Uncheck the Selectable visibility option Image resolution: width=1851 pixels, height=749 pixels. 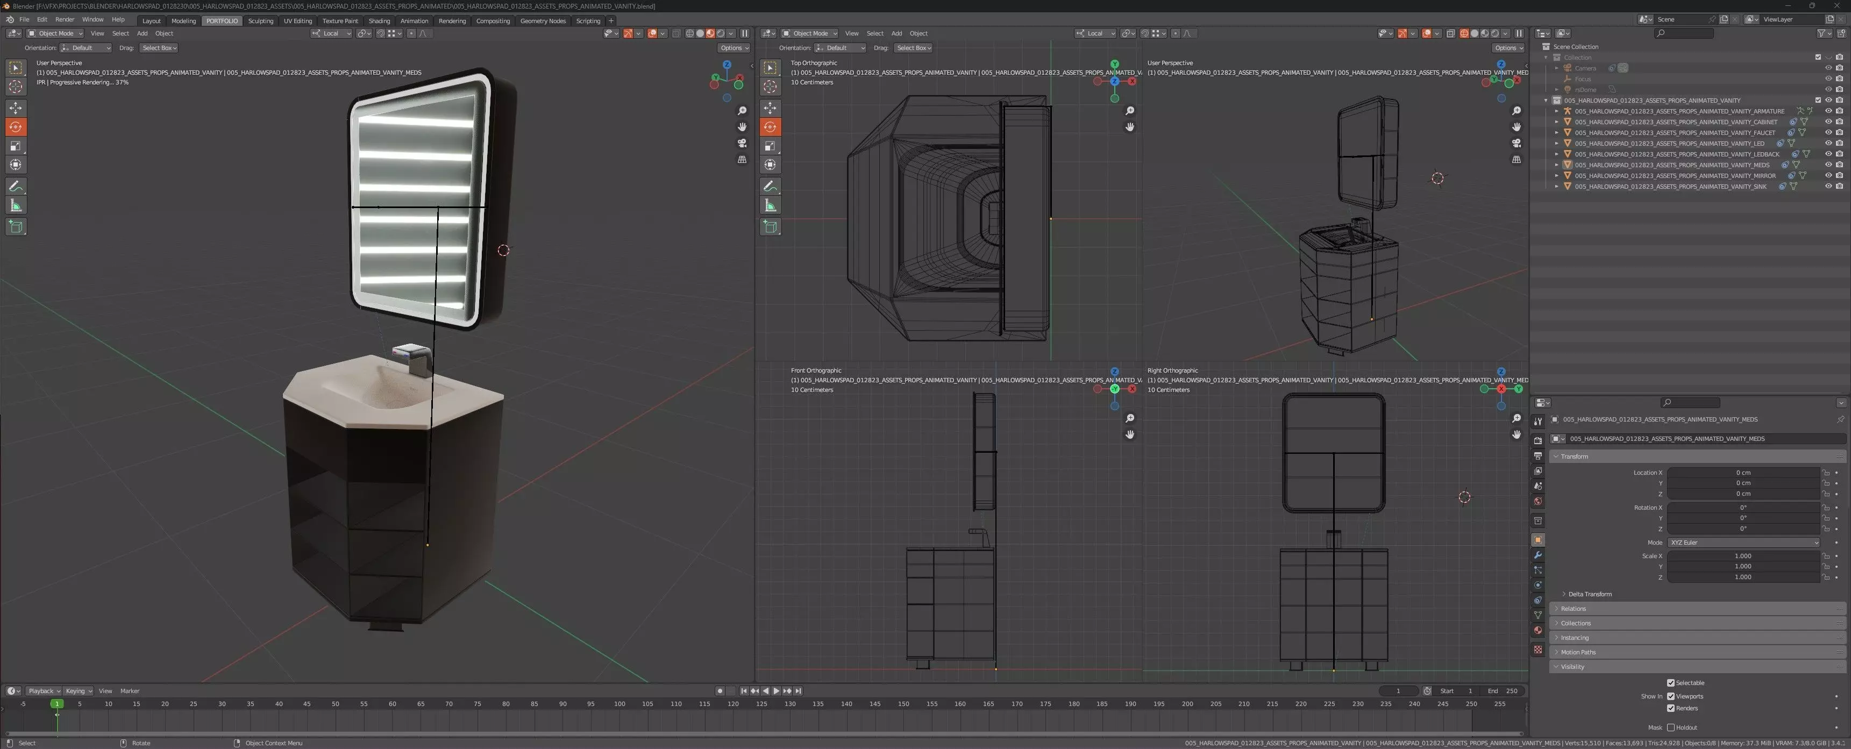[x=1671, y=683]
